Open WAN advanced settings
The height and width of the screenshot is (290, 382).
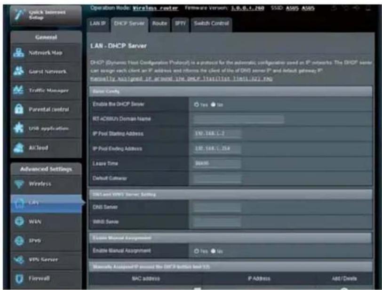click(x=46, y=221)
